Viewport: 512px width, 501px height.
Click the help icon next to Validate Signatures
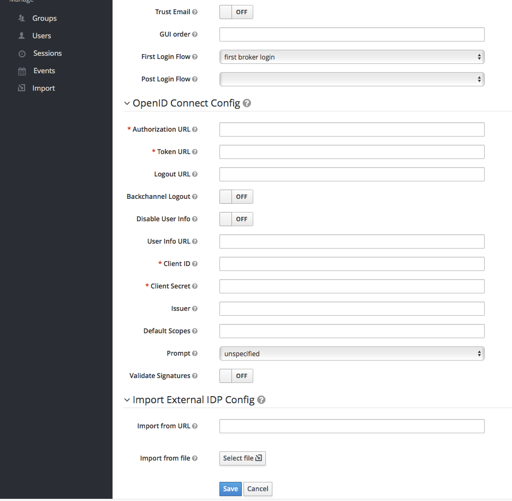(x=195, y=376)
